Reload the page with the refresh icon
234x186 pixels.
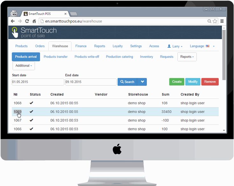click(27, 21)
